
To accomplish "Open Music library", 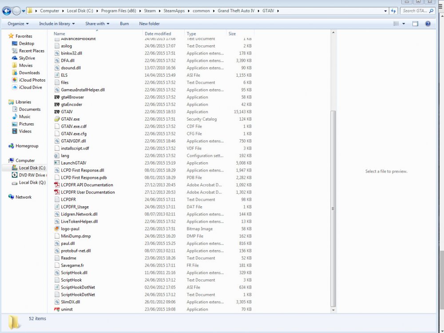I will (24, 117).
